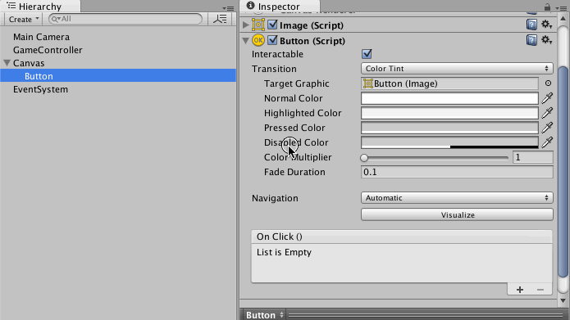Expand the Image (Script) component
Viewport: 570px width, 320px height.
click(246, 25)
